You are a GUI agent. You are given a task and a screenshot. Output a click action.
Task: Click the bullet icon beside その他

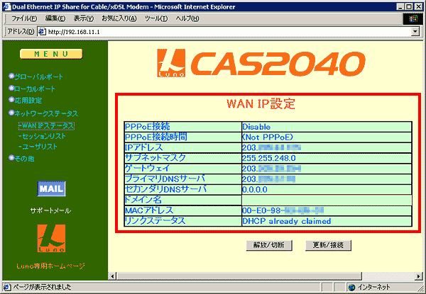tap(11, 157)
